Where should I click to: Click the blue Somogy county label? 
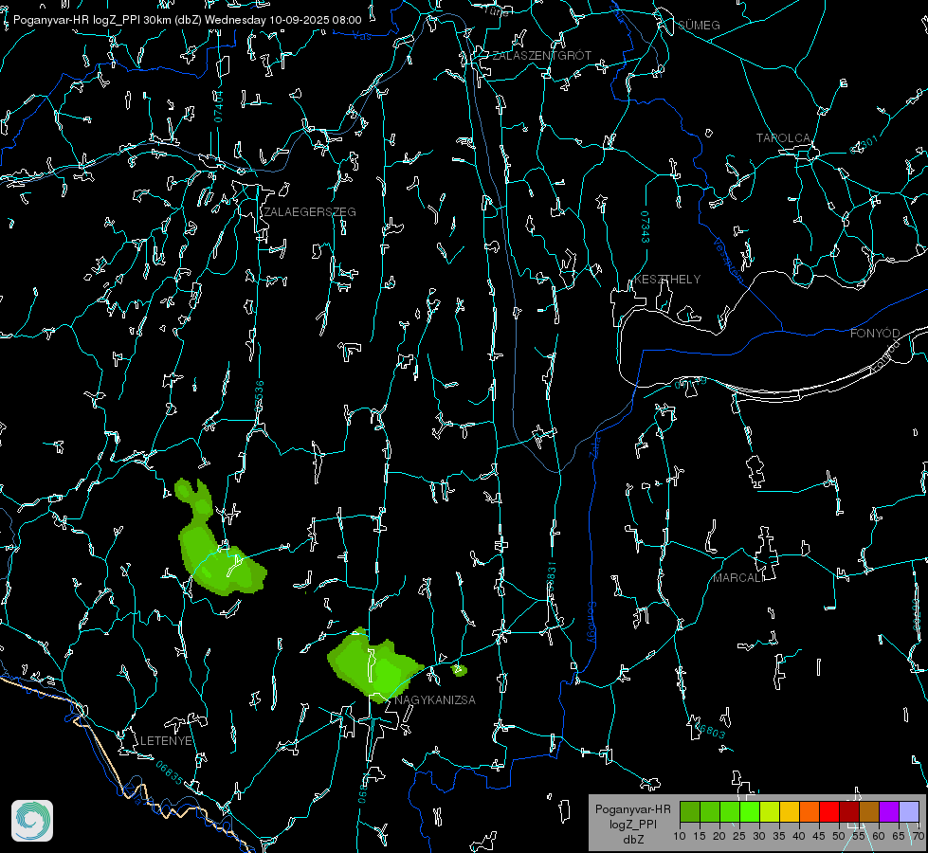pyautogui.click(x=591, y=623)
